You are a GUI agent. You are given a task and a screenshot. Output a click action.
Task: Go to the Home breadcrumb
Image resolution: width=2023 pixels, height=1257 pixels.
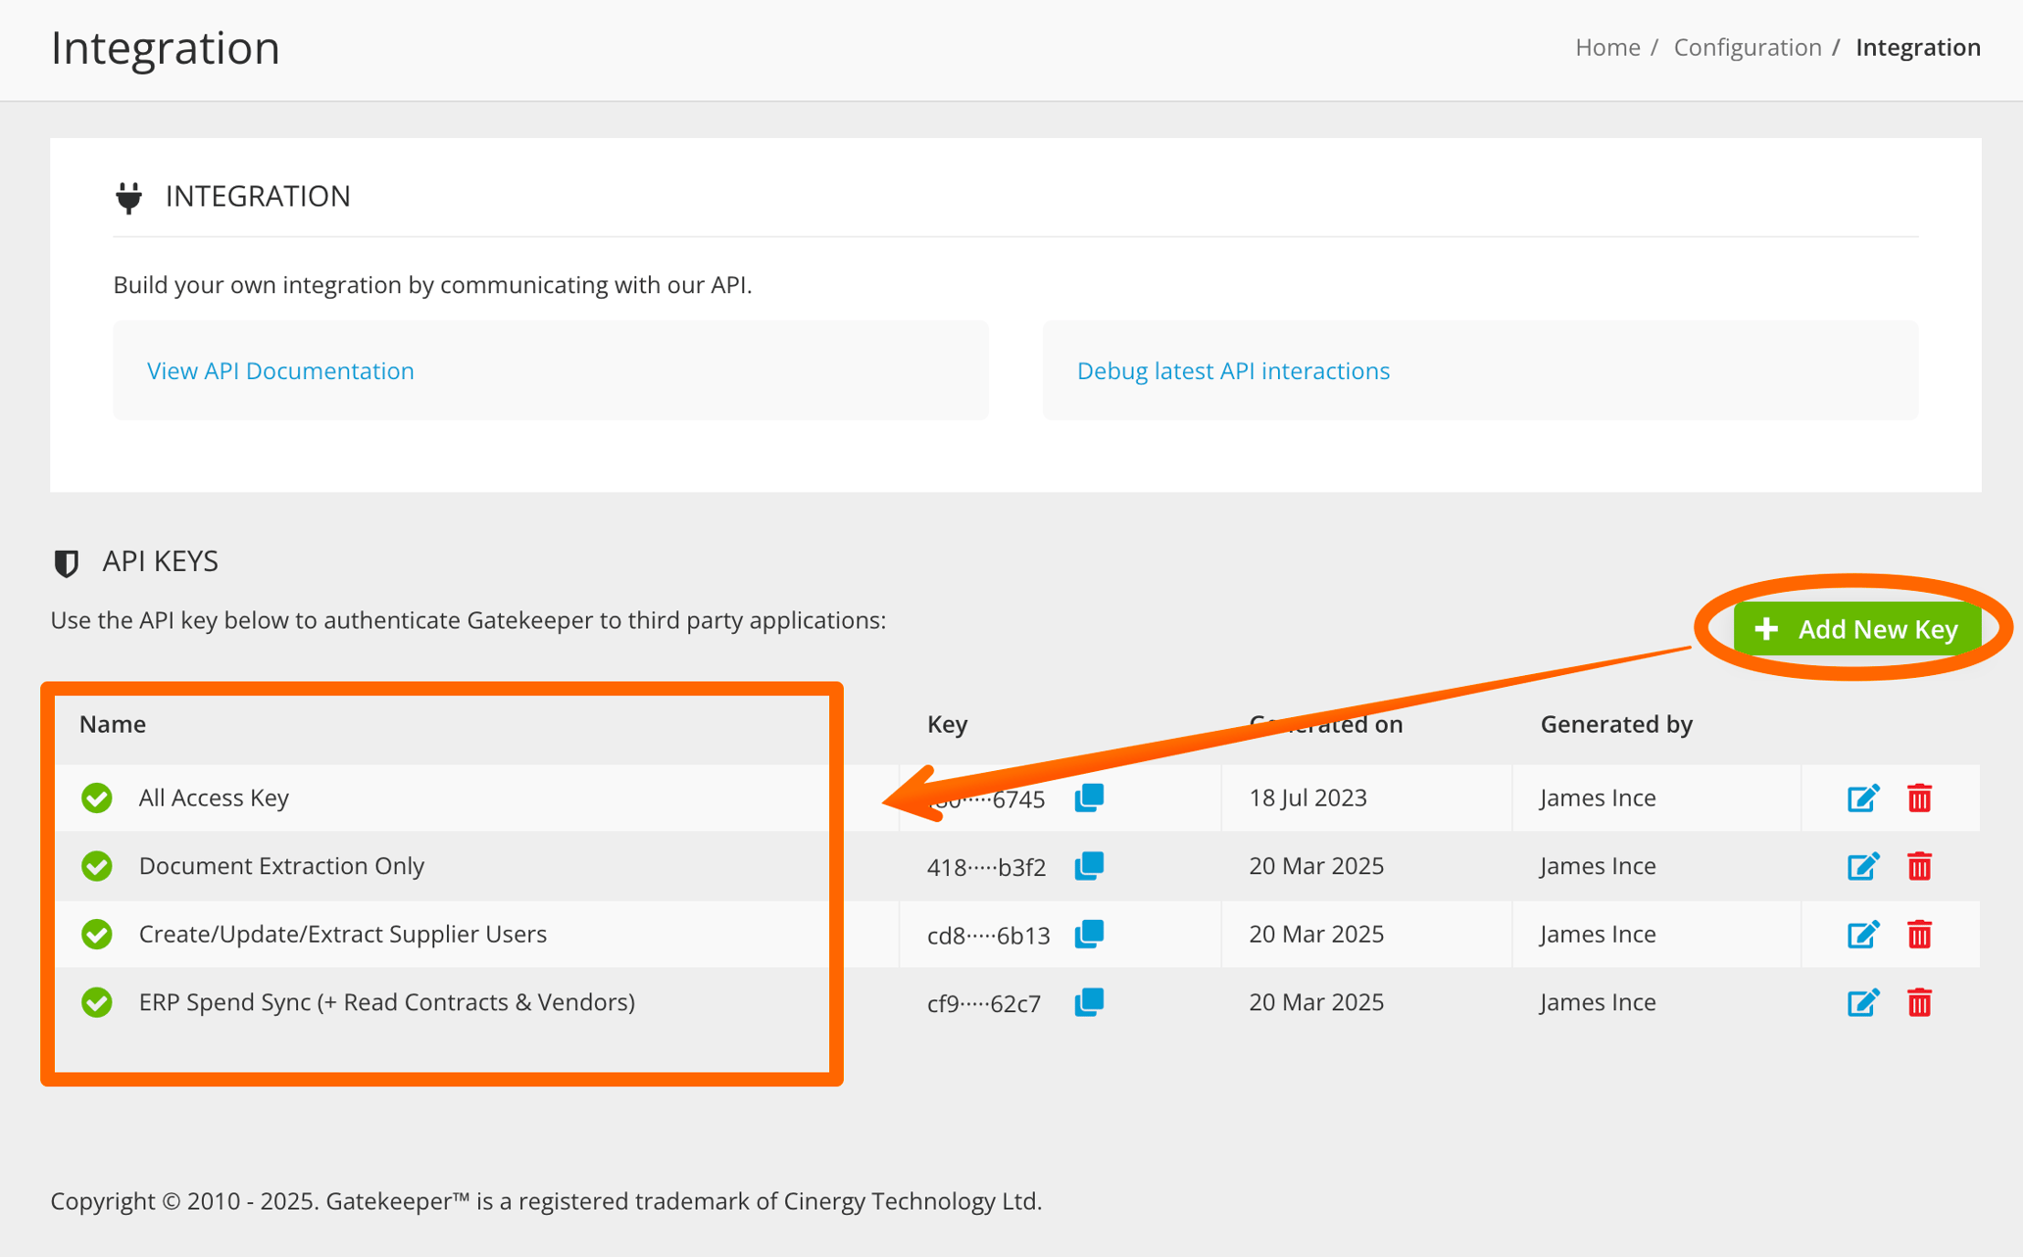tap(1607, 47)
